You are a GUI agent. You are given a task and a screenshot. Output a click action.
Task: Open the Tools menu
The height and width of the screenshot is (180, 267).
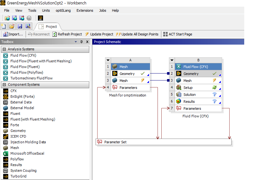[x=32, y=10]
